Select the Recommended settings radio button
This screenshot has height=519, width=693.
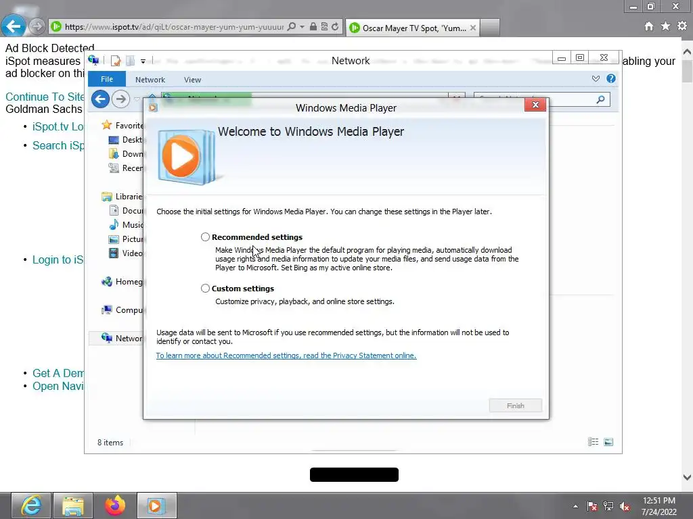[205, 237]
